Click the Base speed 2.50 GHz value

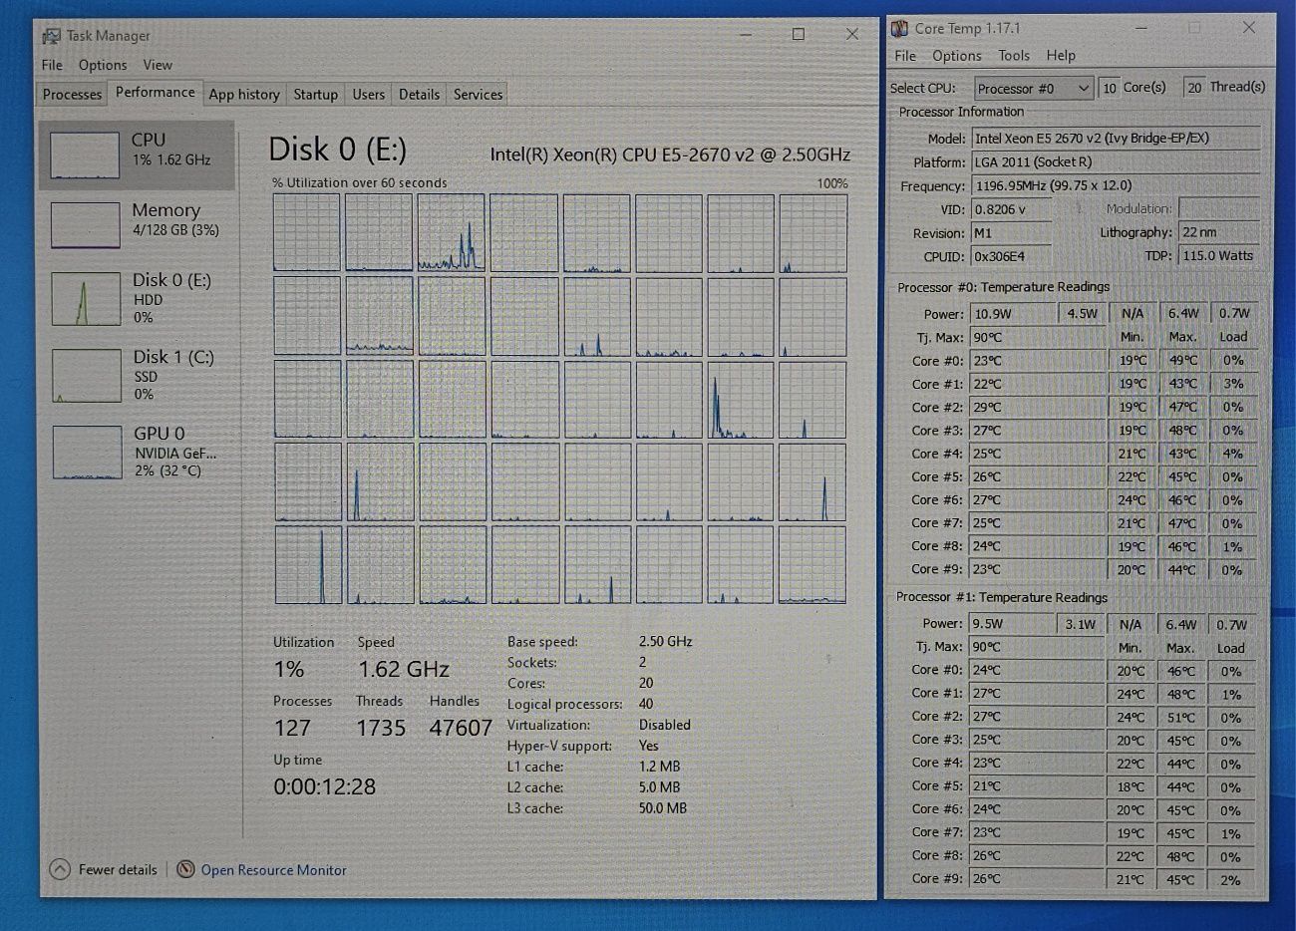[665, 641]
